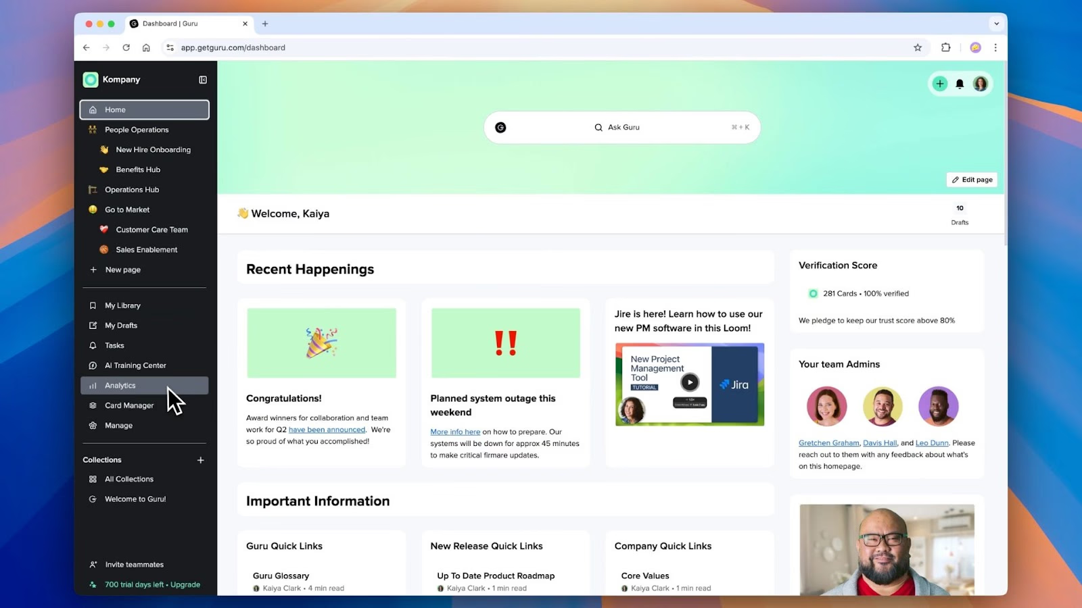Play the Jira tutorial video
Image resolution: width=1082 pixels, height=608 pixels.
click(690, 382)
